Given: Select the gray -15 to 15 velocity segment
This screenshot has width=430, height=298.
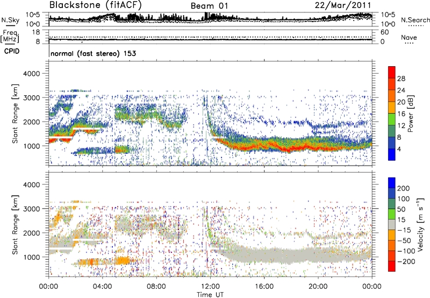Looking at the screenshot, I should [x=392, y=225].
